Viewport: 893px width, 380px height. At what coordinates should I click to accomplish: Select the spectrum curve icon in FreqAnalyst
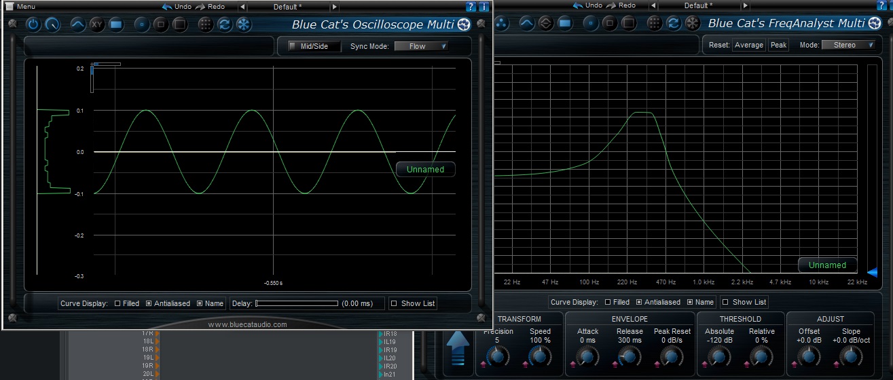526,23
